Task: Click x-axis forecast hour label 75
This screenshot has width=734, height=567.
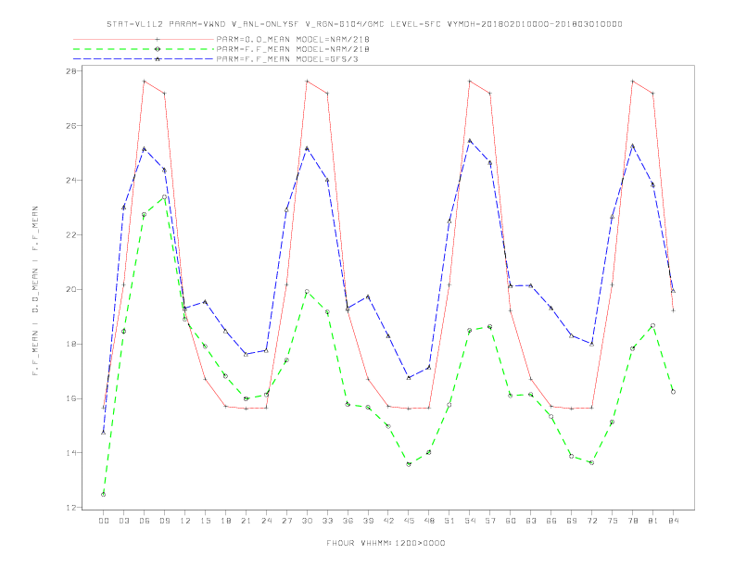Action: coord(613,521)
